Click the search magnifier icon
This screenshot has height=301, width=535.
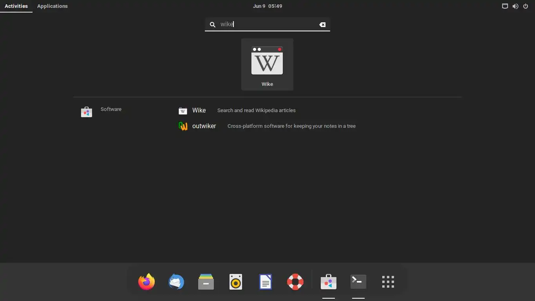212,25
